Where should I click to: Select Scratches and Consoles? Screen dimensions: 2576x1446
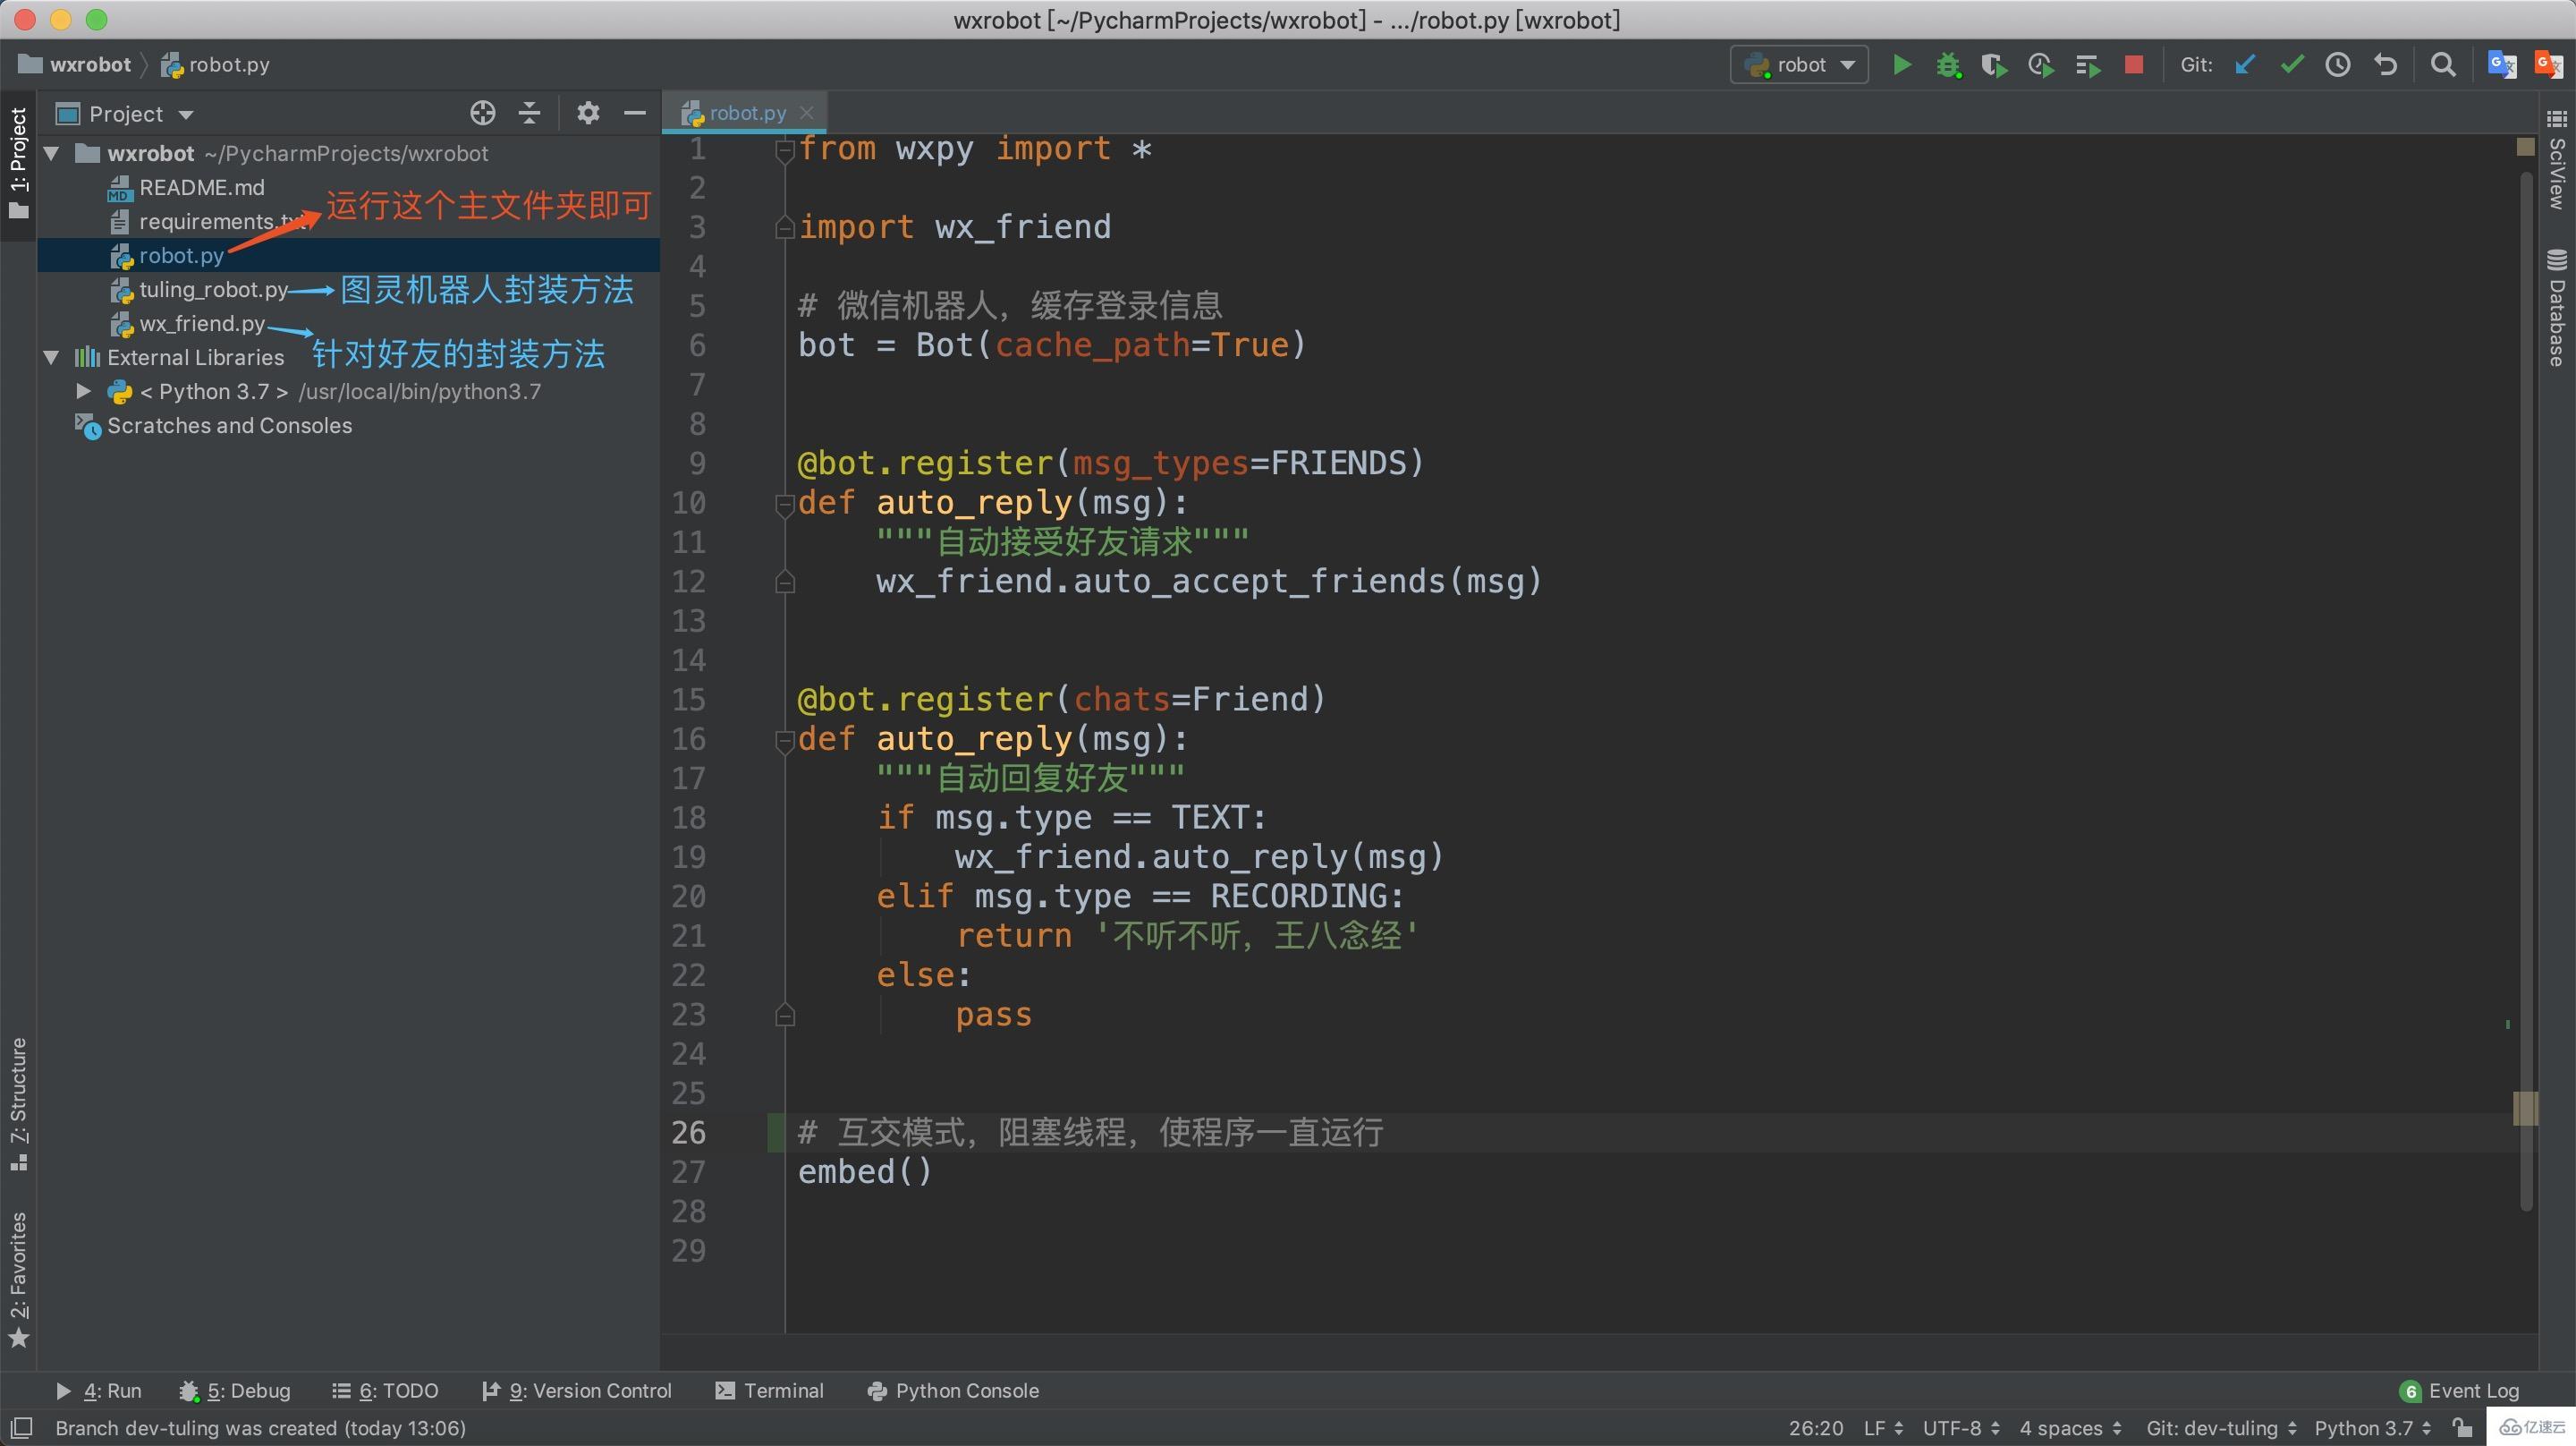(229, 425)
